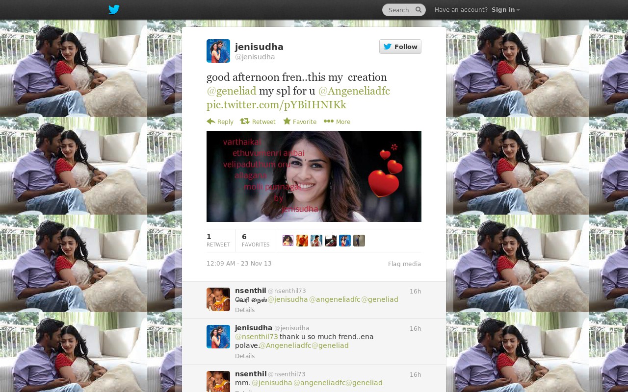Open the Sign in dropdown
This screenshot has height=392, width=628.
click(x=506, y=10)
